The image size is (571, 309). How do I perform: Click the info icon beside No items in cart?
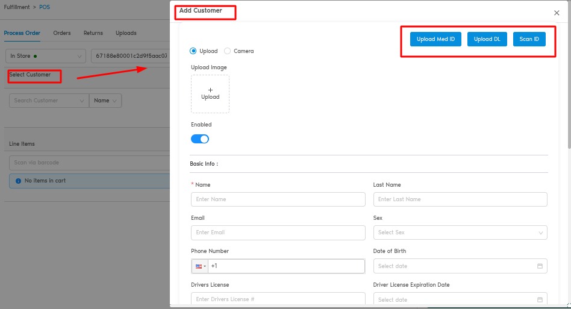click(x=18, y=181)
